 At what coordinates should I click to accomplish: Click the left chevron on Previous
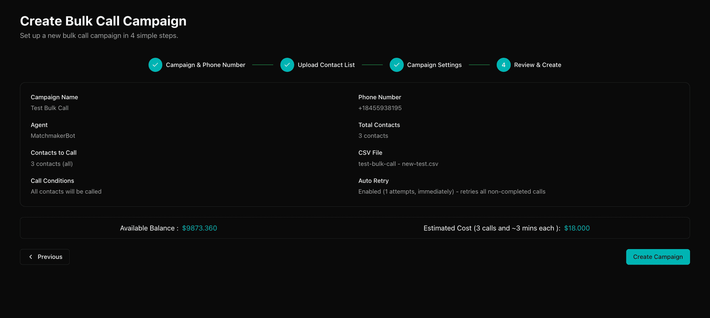[31, 257]
